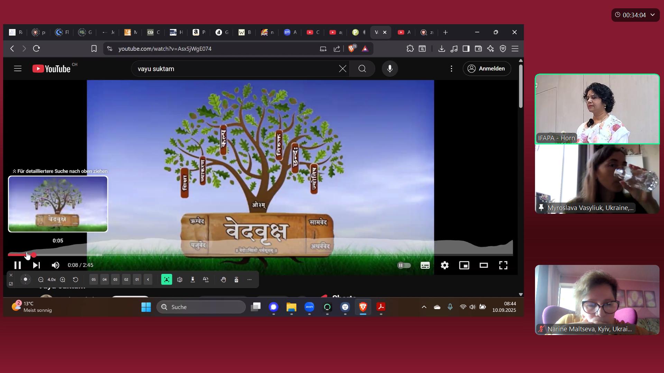The image size is (664, 373).
Task: Click the Anmelden sign-in button
Action: coord(487,69)
